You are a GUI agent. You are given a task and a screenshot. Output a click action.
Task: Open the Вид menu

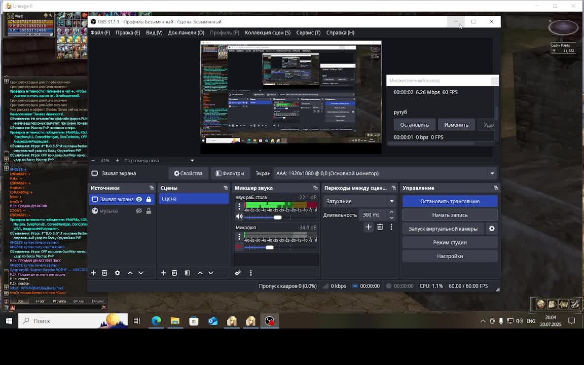(154, 33)
